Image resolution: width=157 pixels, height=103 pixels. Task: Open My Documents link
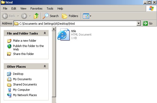(x=22, y=79)
